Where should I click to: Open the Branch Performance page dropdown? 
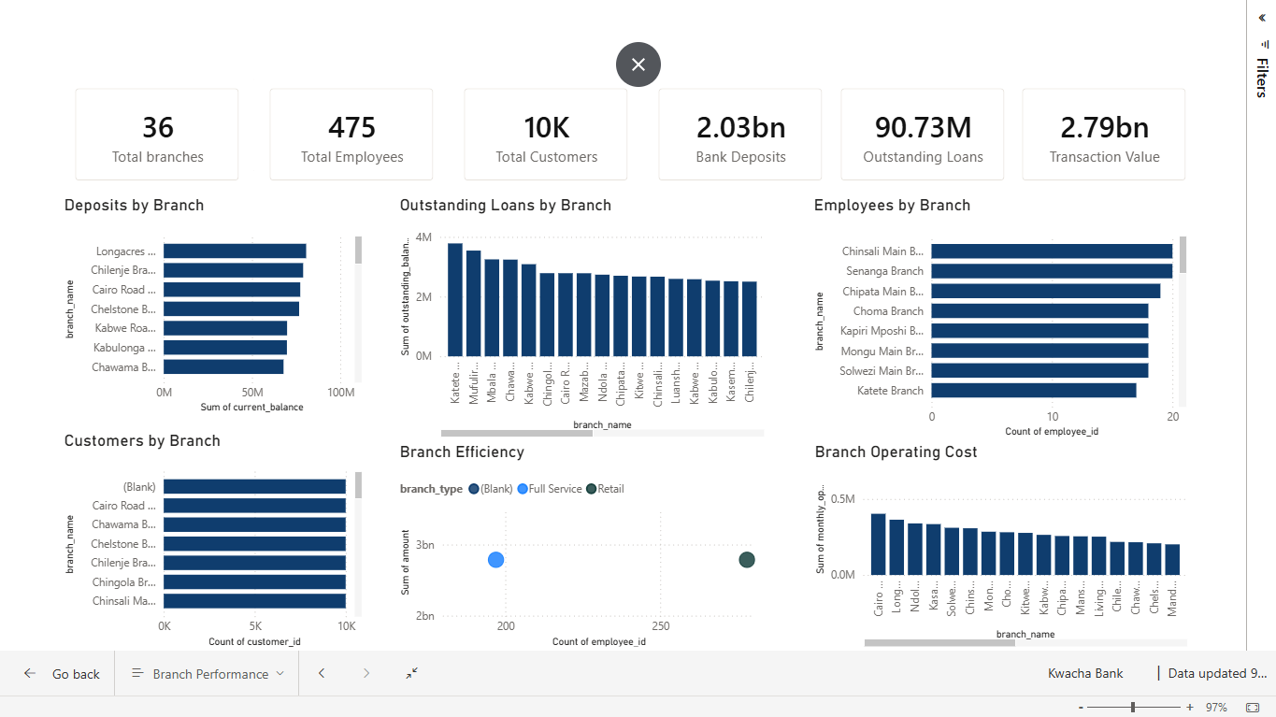[x=208, y=674]
